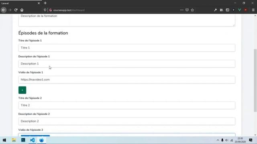Select the Laravel browser tab
The image size is (257, 144).
click(x=21, y=3)
